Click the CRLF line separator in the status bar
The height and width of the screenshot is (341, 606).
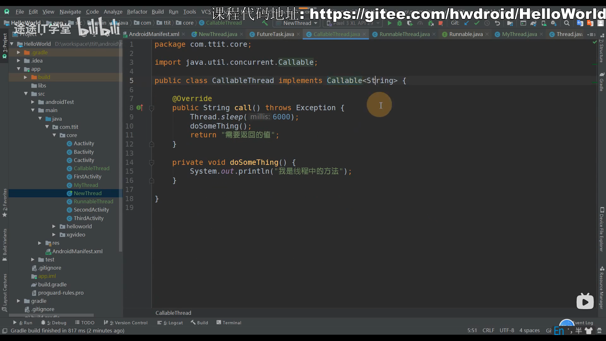pyautogui.click(x=488, y=330)
